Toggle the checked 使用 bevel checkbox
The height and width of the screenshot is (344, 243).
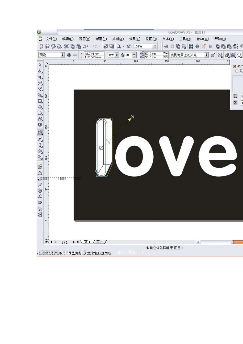[234, 67]
